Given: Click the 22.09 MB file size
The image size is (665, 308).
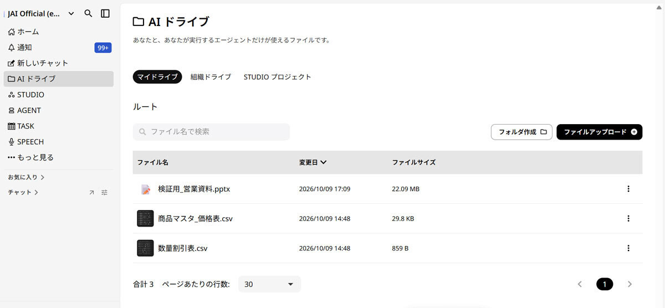Looking at the screenshot, I should tap(406, 189).
